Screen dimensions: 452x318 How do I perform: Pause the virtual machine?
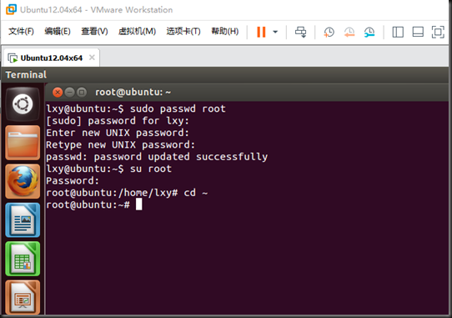point(261,32)
